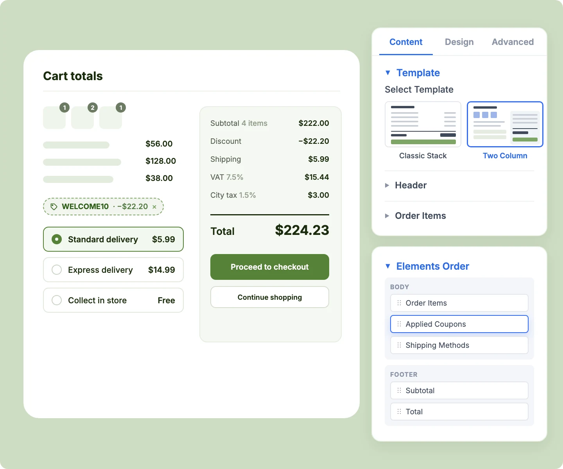
Task: Collapse the Template section arrow
Action: (388, 73)
